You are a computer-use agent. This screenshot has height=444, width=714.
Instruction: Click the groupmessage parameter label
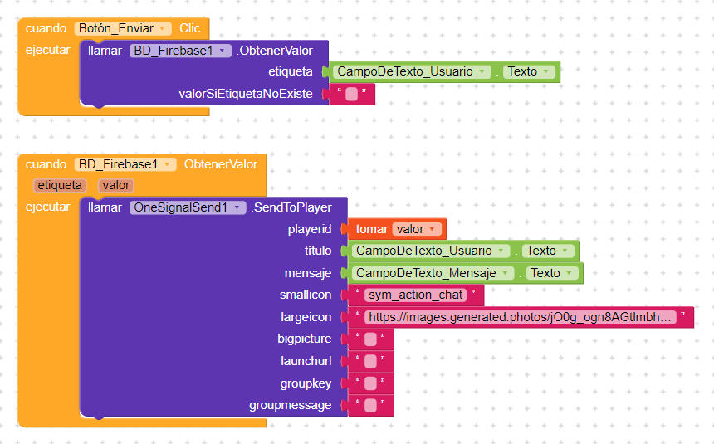[x=290, y=405]
